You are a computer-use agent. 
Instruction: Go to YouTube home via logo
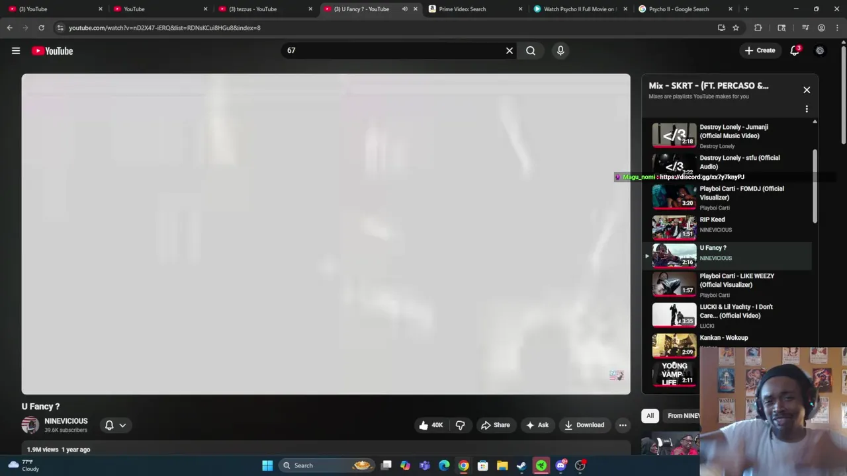52,51
